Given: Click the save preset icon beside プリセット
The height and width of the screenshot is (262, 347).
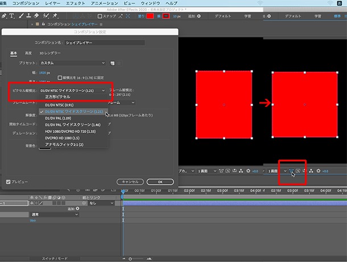Looking at the screenshot, I should pyautogui.click(x=113, y=63).
